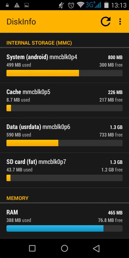Tap the picture notification icon

pos(26,5)
